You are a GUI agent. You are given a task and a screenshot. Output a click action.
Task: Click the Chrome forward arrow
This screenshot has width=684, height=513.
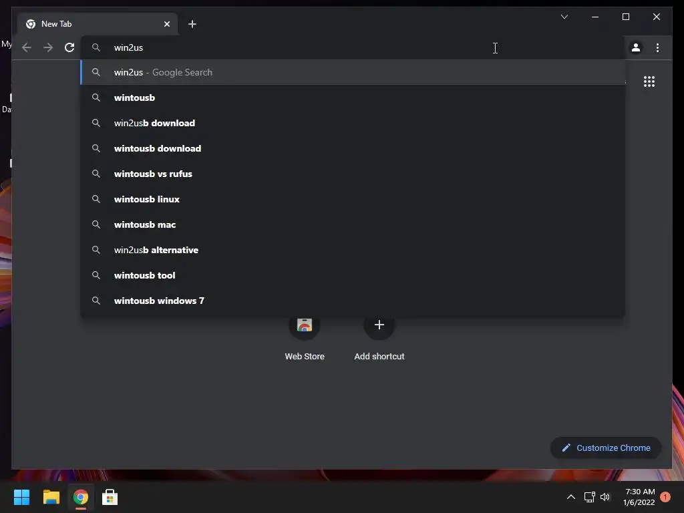click(48, 47)
